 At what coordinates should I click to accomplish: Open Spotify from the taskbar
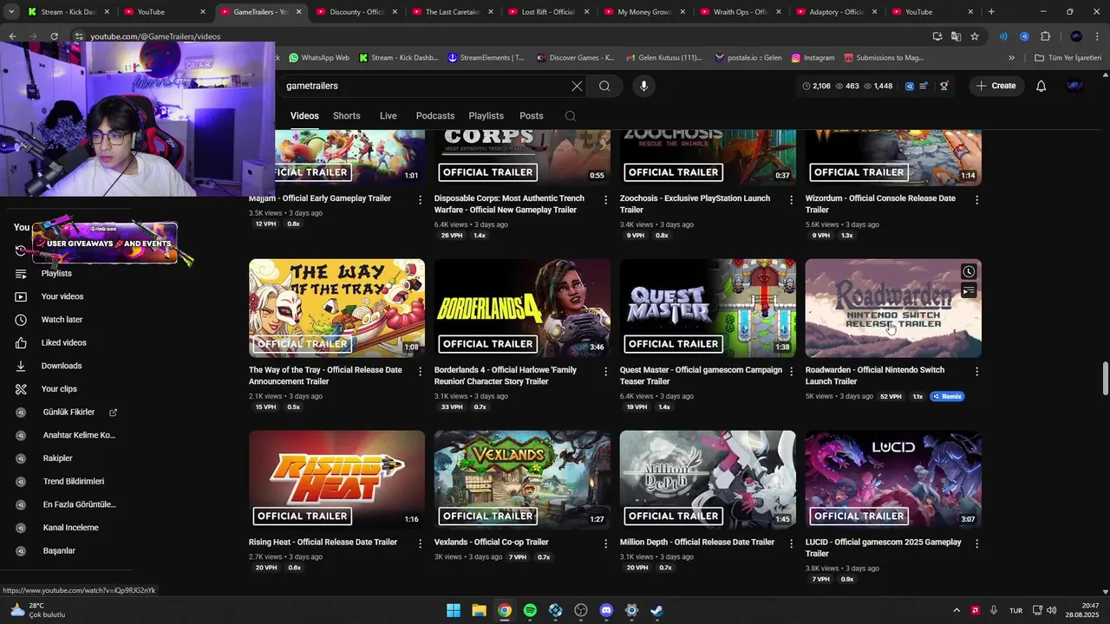(x=530, y=610)
